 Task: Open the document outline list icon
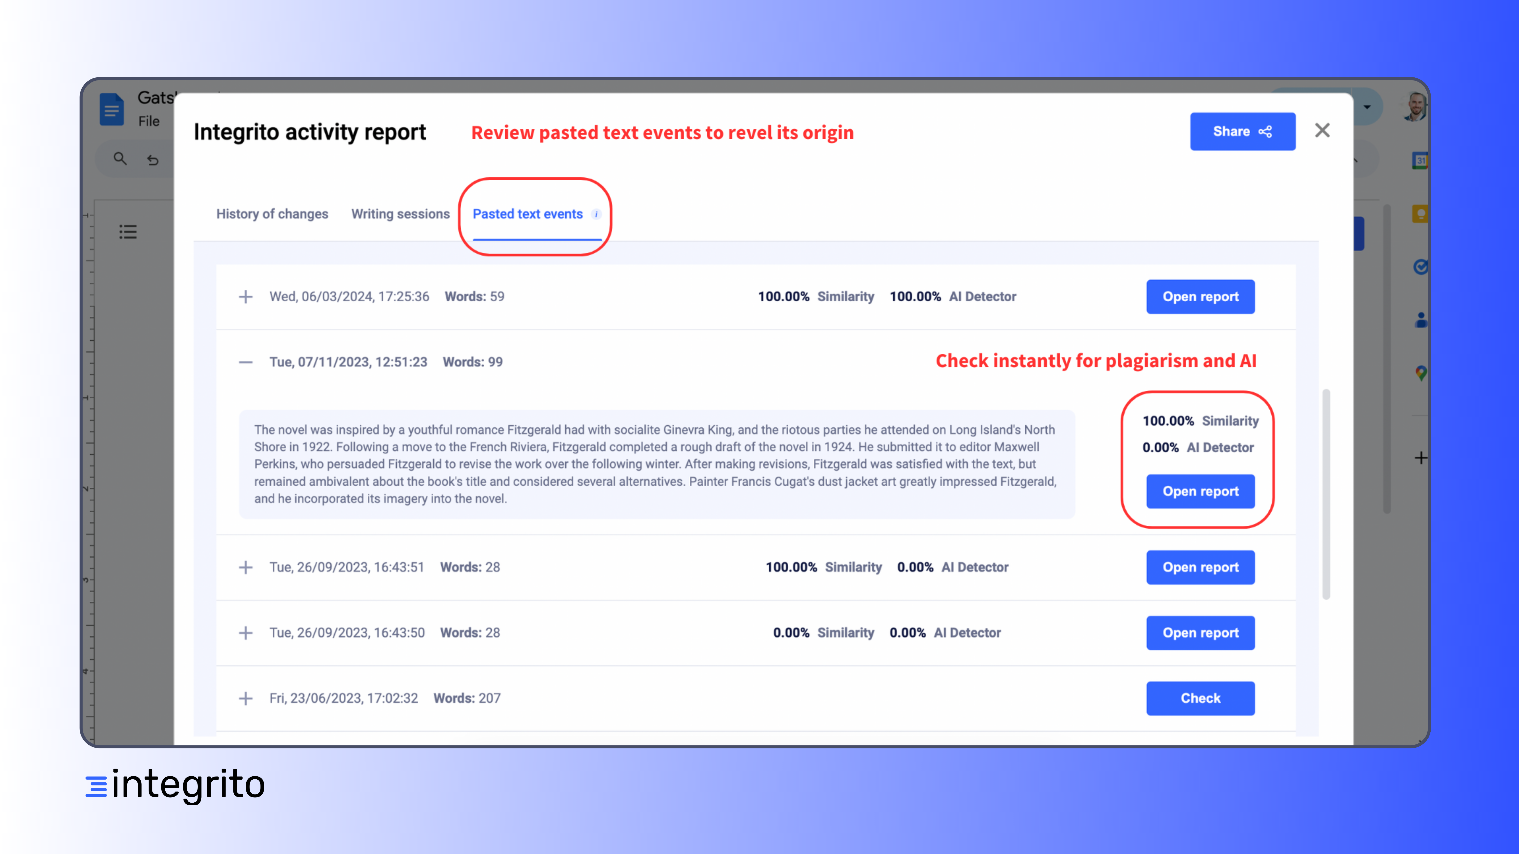[x=128, y=232]
